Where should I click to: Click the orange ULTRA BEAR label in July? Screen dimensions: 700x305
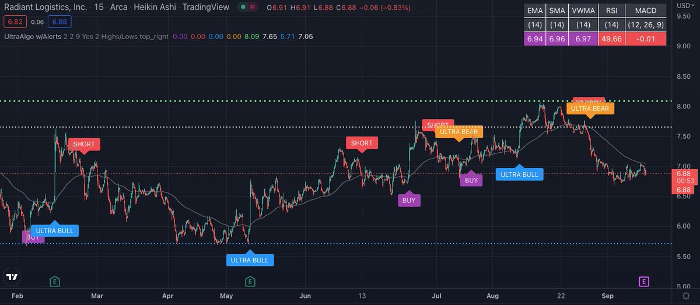pyautogui.click(x=459, y=131)
